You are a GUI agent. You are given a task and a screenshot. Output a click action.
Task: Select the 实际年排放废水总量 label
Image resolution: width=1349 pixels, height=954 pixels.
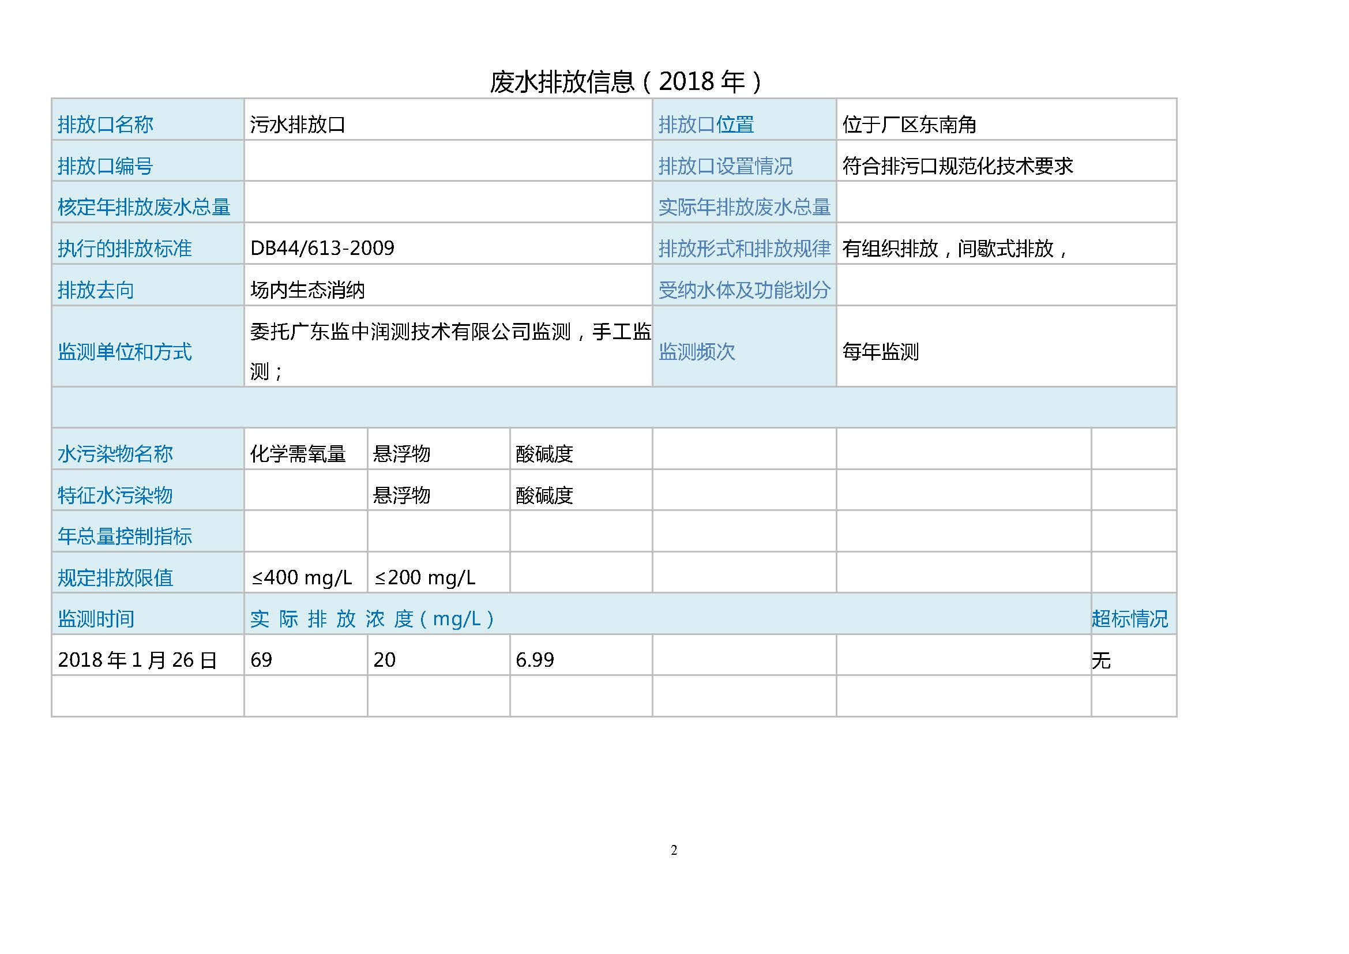[745, 208]
